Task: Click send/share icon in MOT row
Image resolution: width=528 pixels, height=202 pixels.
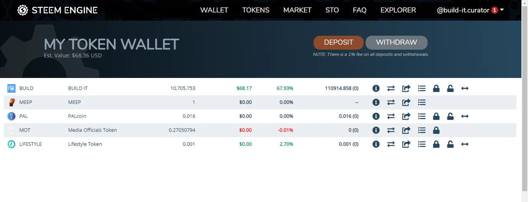Action: 406,130
